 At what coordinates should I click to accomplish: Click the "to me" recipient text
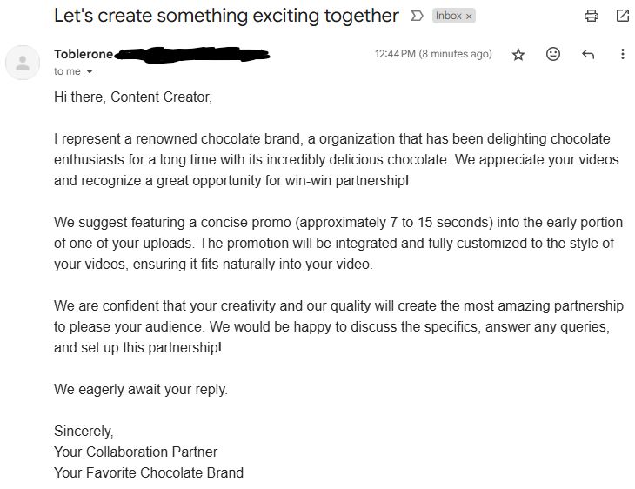coord(67,71)
